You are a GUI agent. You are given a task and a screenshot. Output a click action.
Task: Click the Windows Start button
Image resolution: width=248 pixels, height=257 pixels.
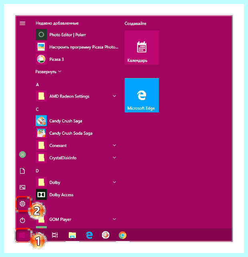coord(22,235)
